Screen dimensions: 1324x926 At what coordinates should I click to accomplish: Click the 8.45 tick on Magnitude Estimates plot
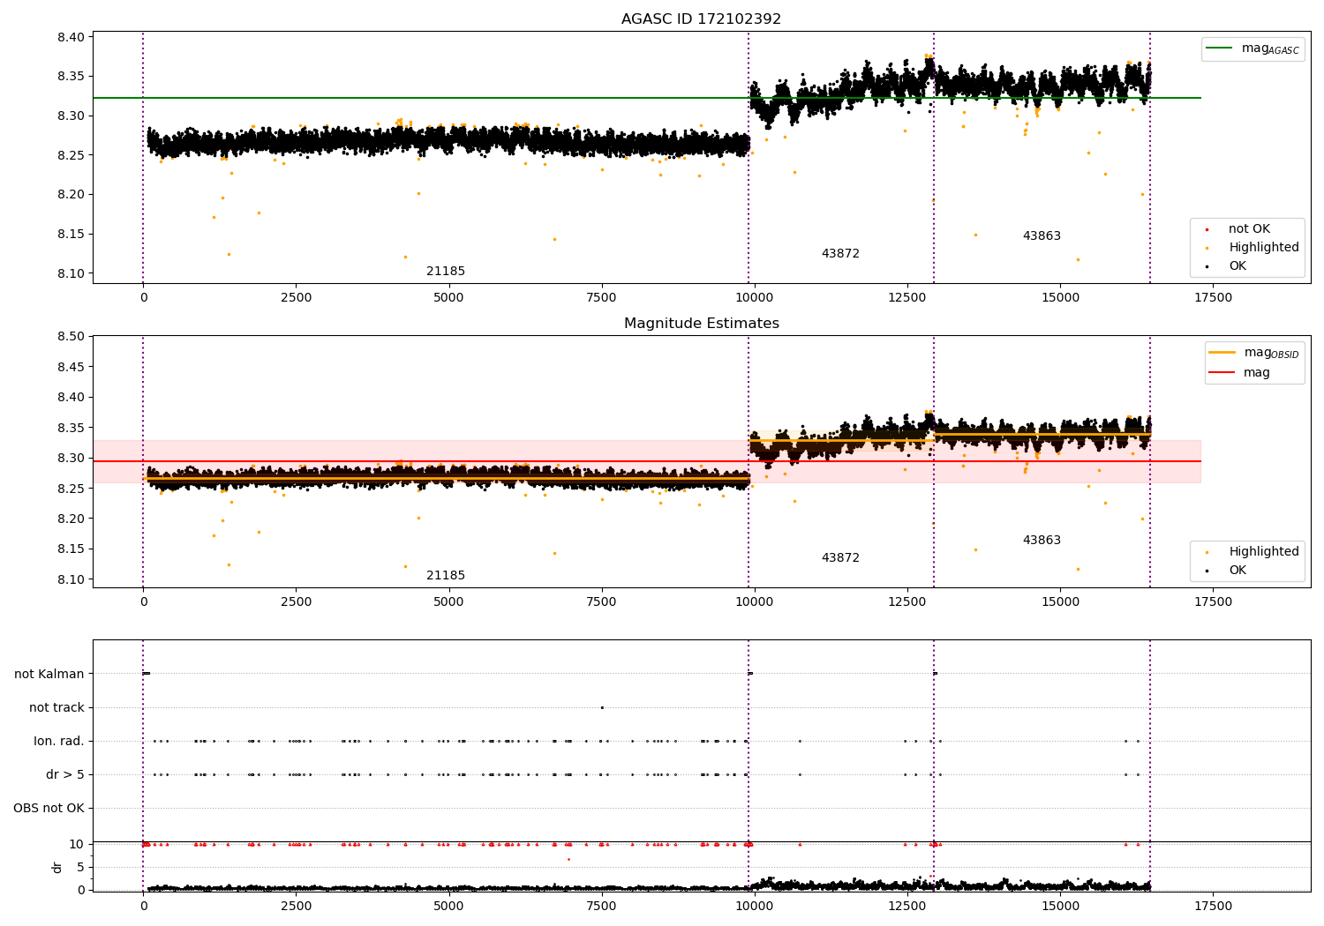pos(71,367)
